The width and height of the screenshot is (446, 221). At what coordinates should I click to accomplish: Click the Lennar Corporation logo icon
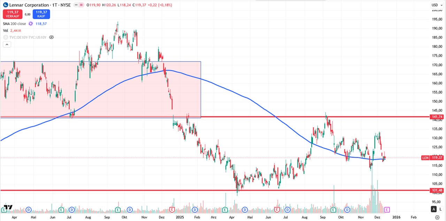(x=6, y=5)
